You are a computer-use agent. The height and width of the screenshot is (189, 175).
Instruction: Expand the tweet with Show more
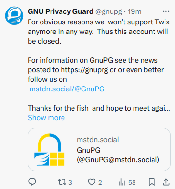pyautogui.click(x=46, y=118)
